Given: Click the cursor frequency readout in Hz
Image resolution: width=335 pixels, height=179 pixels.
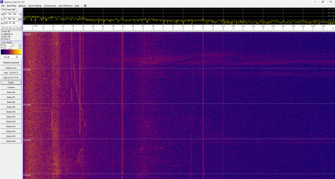Looking at the screenshot, I should [7, 34].
